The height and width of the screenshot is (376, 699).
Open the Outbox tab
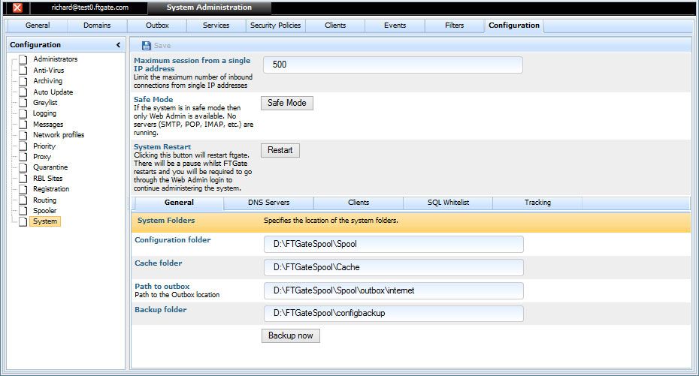pos(157,26)
